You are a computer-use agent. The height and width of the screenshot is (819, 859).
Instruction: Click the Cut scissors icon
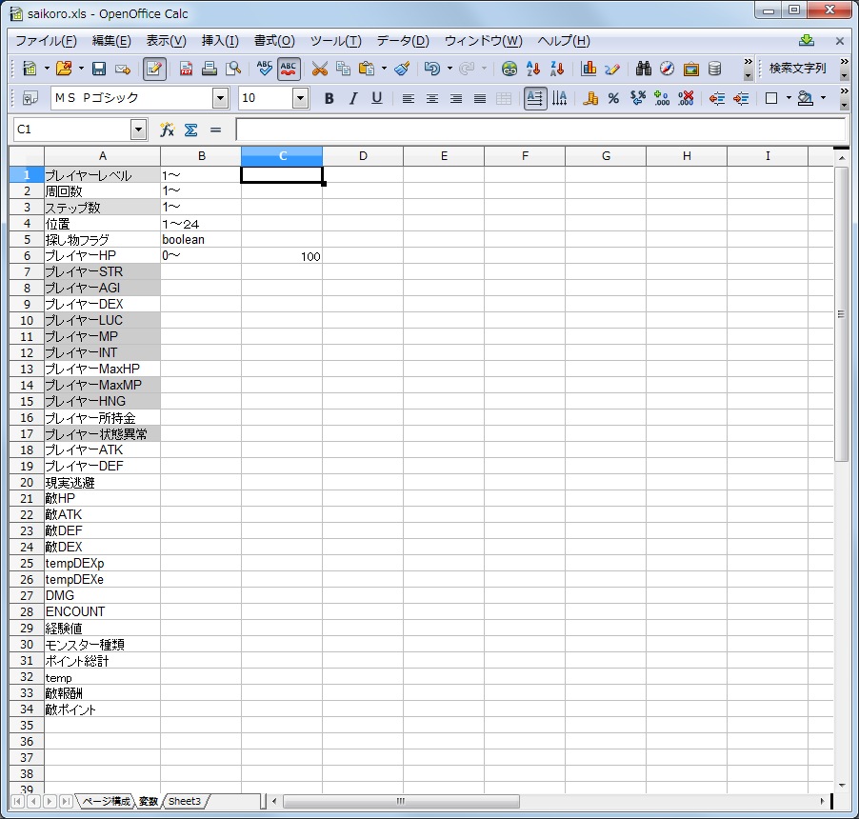[319, 69]
